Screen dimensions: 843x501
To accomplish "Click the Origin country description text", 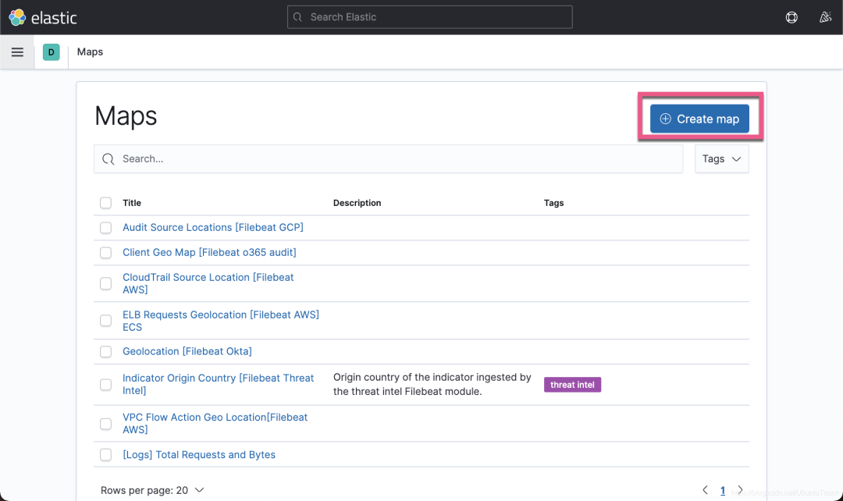I will 432,385.
